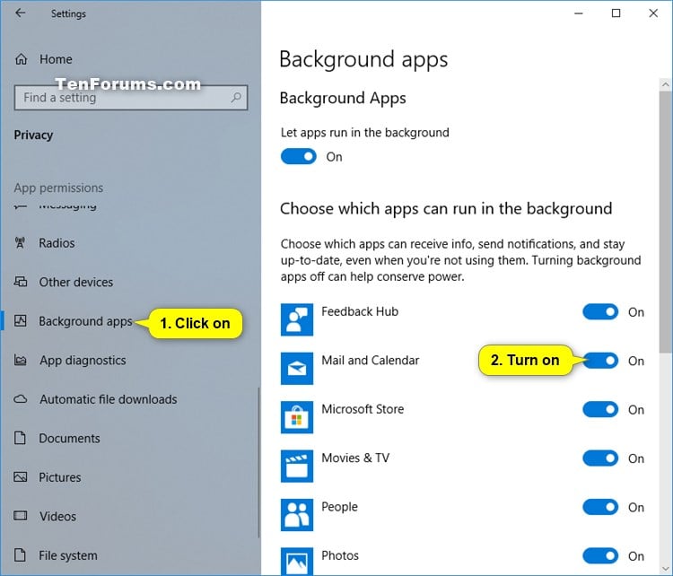
Task: Click the Pictures sidebar icon
Action: coord(20,476)
